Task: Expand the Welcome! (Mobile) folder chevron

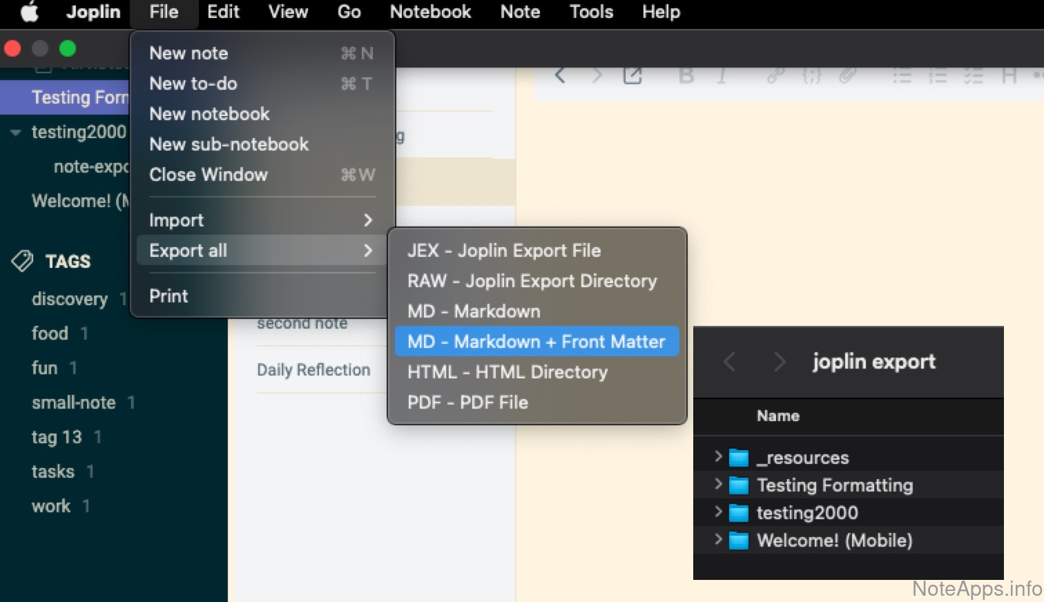Action: (718, 539)
